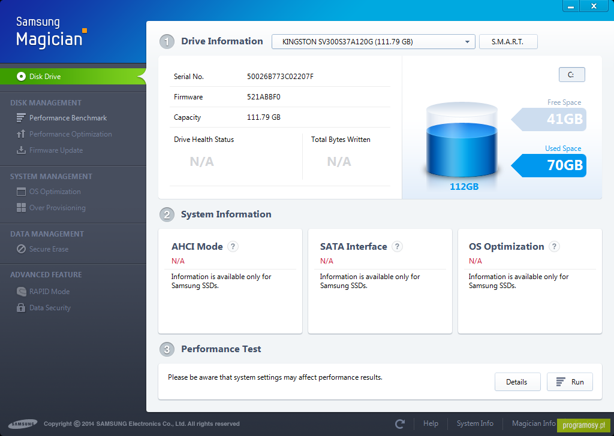This screenshot has width=614, height=436.
Task: Open the Help link in footer
Action: point(431,423)
